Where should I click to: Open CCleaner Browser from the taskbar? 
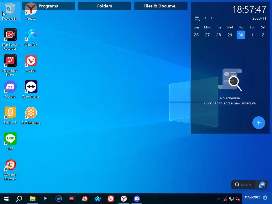85,199
